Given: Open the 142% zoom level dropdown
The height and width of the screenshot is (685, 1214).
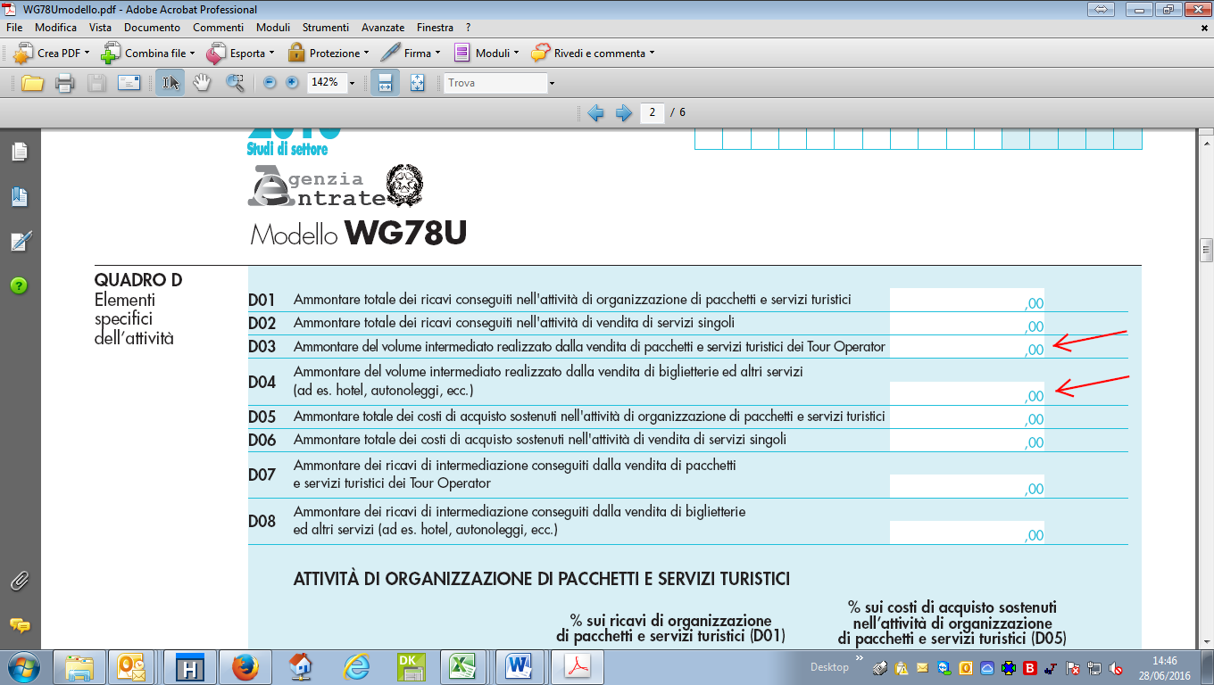Looking at the screenshot, I should pos(353,83).
